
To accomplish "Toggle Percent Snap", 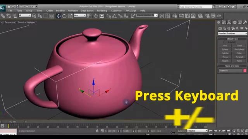I will [120, 16].
